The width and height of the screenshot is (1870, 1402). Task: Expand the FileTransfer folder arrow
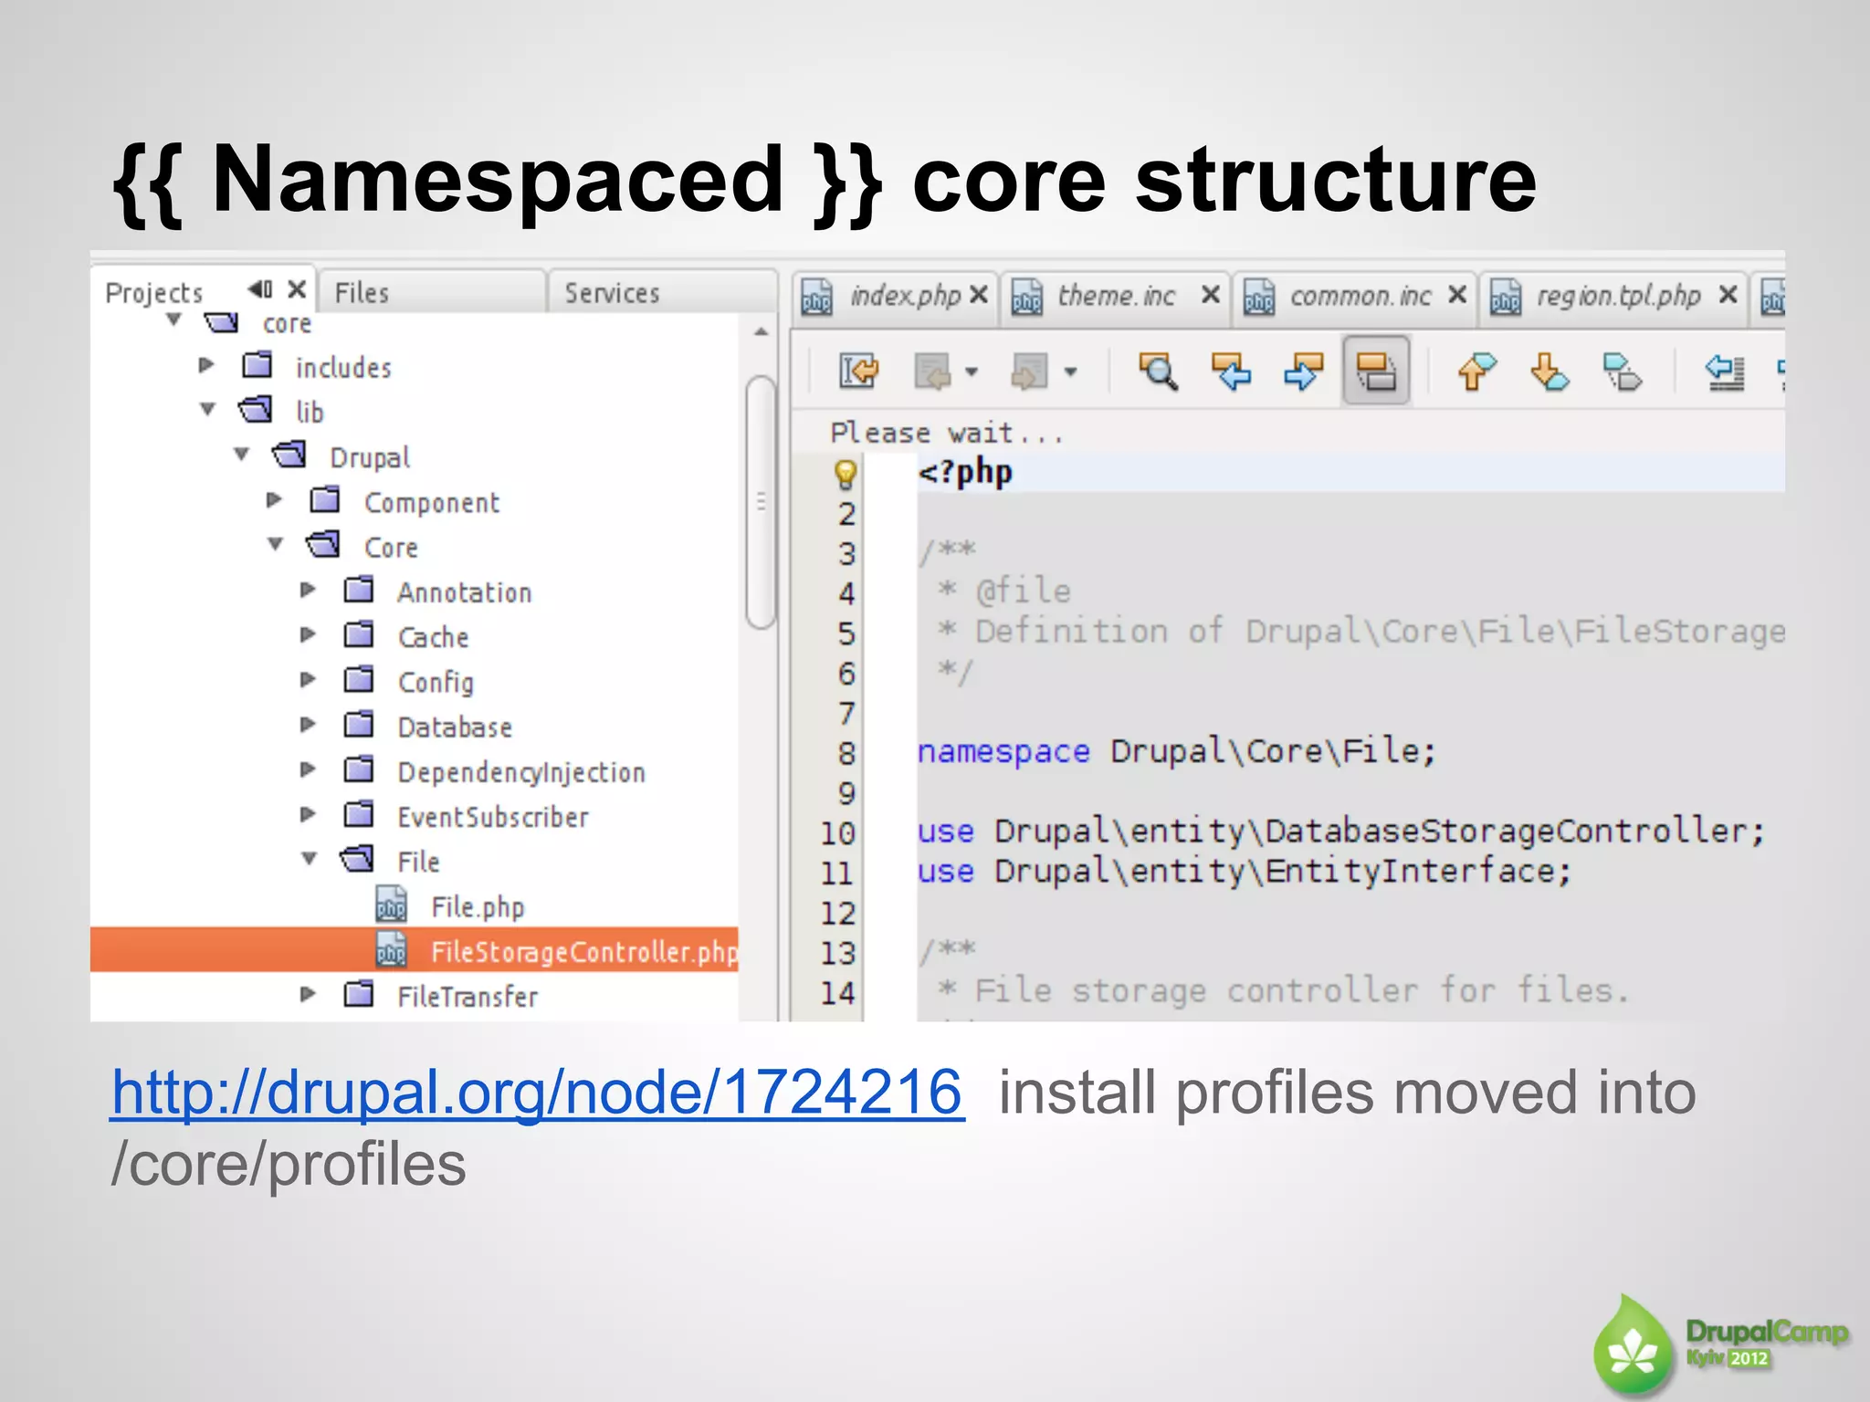coord(308,994)
